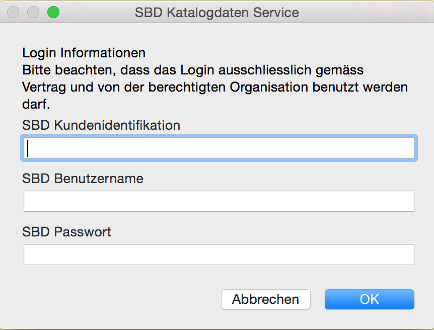Viewport: 434px width, 330px height.
Task: Click the gray close window button
Action: (x=14, y=12)
